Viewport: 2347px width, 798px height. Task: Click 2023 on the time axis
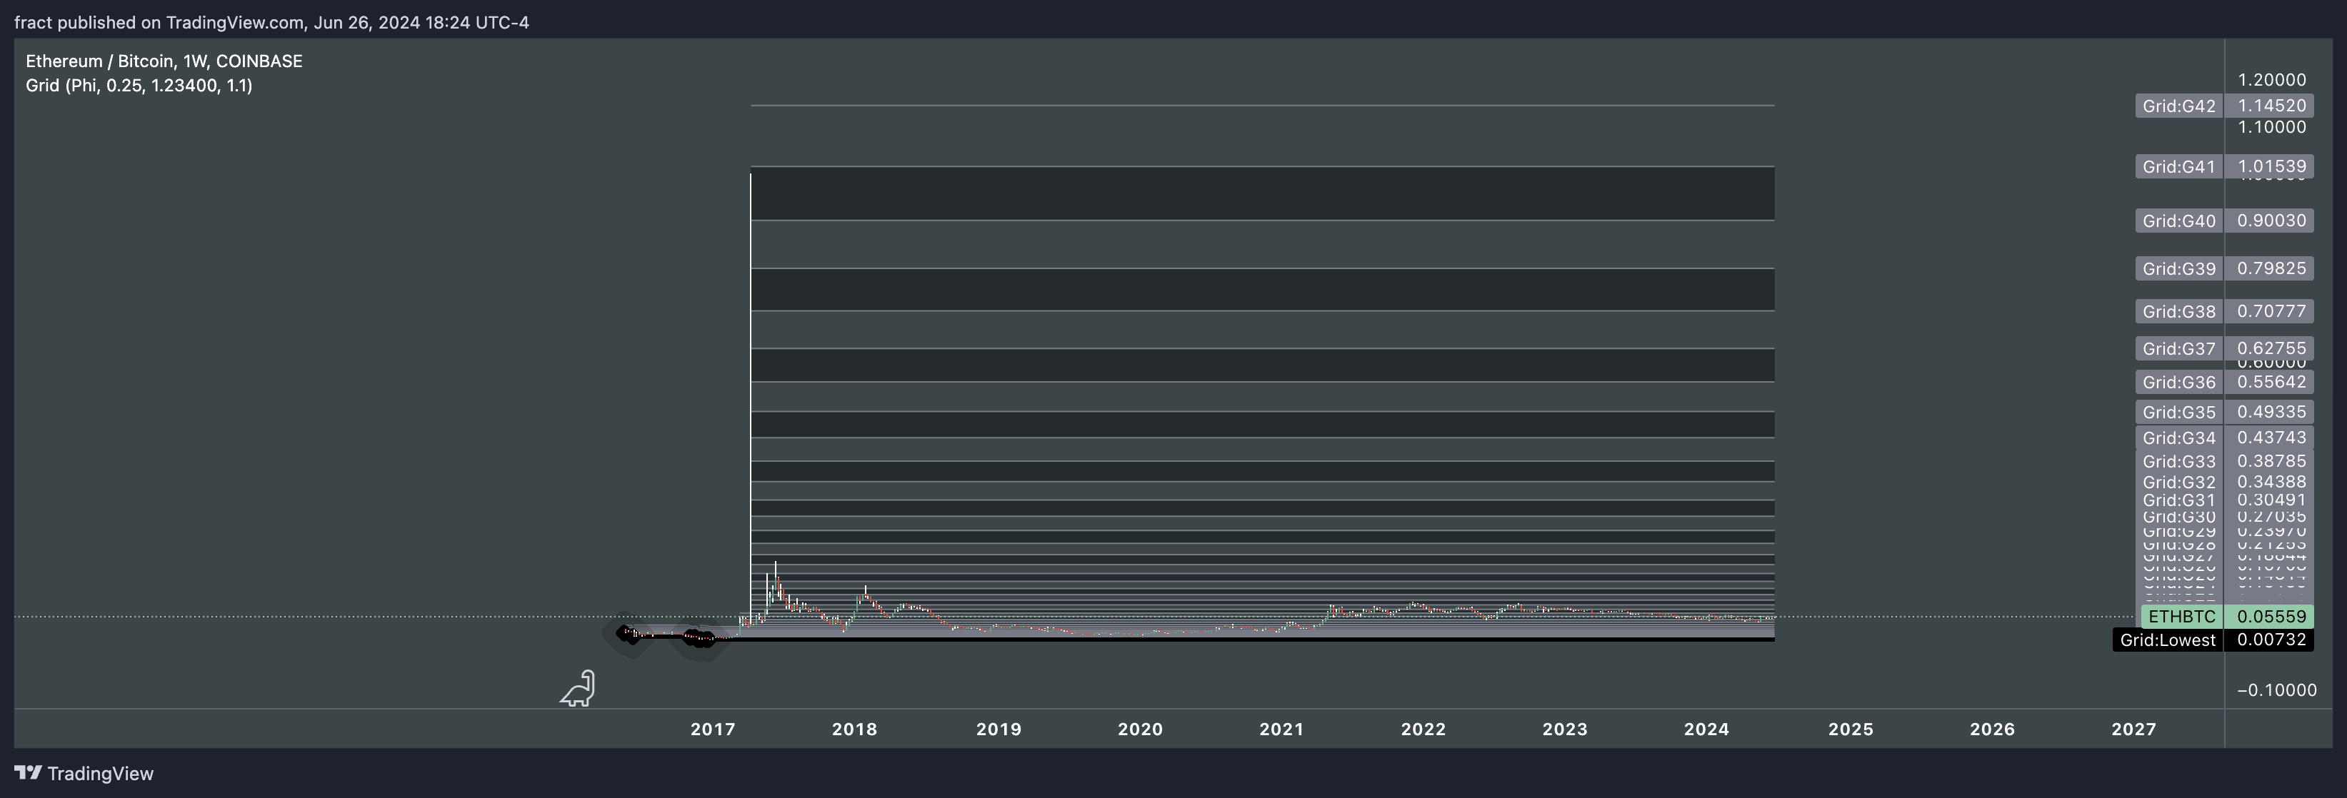click(1564, 729)
